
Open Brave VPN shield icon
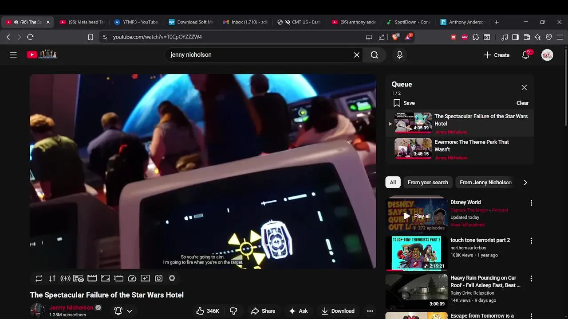(549, 37)
